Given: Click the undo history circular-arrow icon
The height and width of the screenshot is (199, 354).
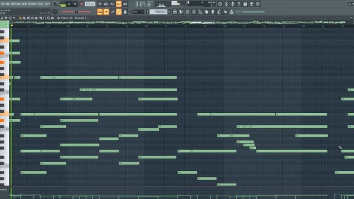Looking at the screenshot, I should (x=220, y=4).
